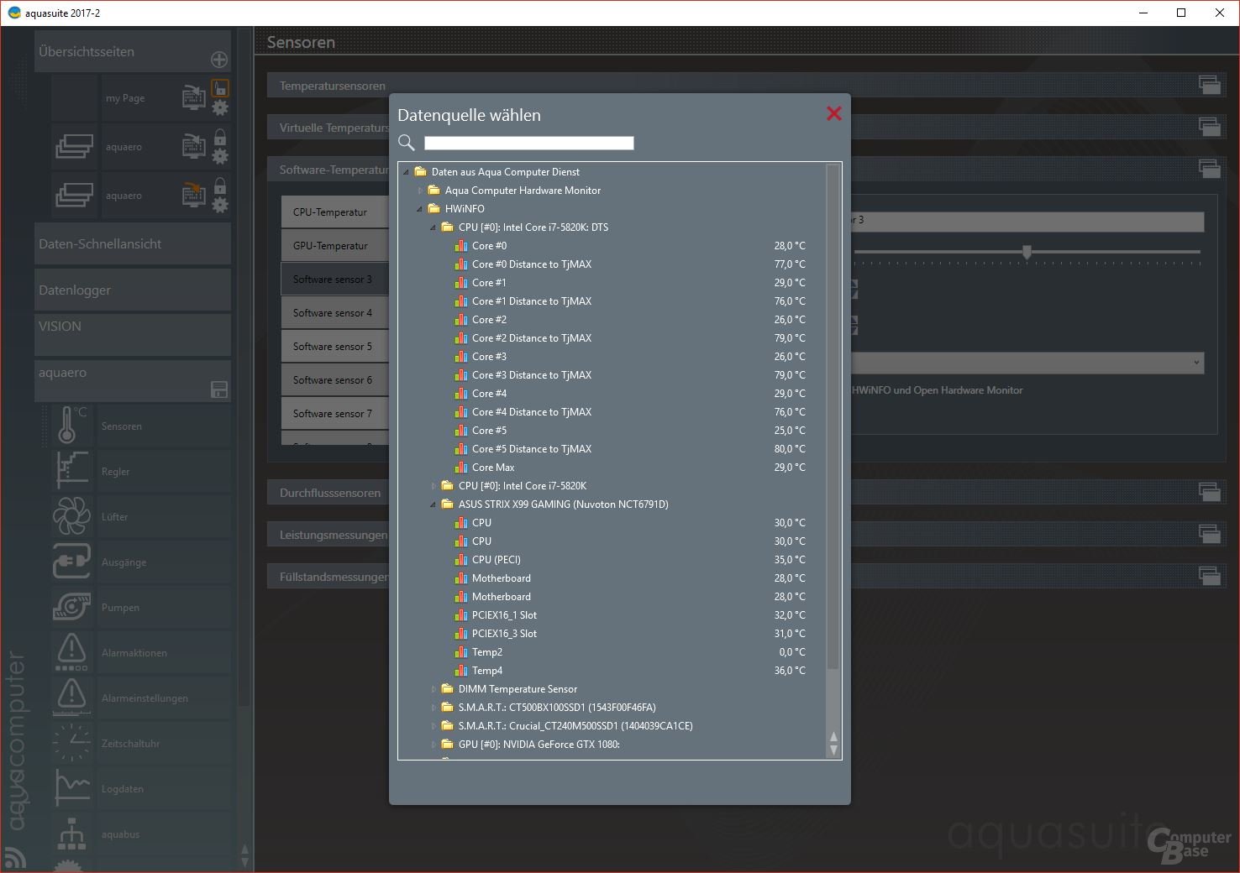Open the VISION section

click(133, 335)
